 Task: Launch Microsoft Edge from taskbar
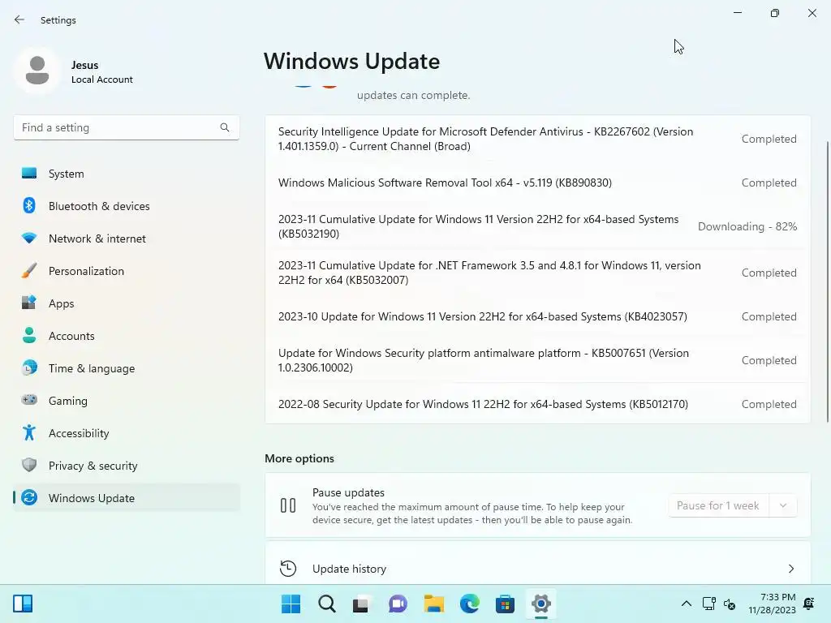point(469,604)
